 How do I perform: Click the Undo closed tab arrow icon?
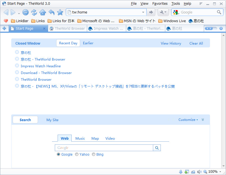tap(51, 12)
